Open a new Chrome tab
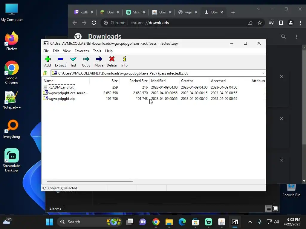Screen dimensions: 306x229 point(233,12)
